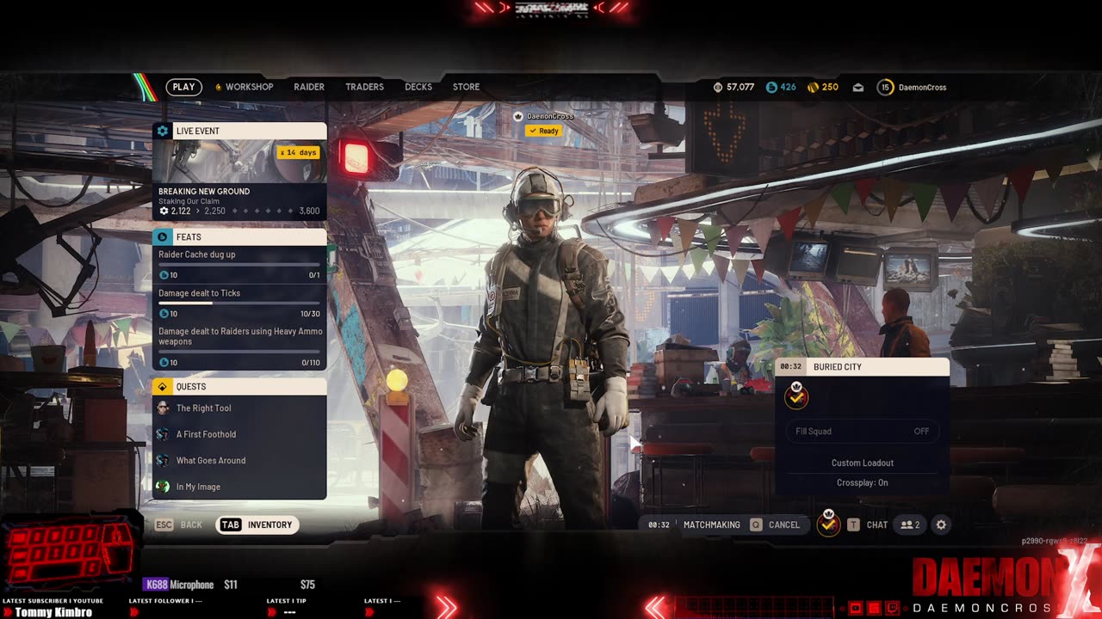The width and height of the screenshot is (1102, 619).
Task: Click the DaemonCross username in top bar
Action: pos(922,87)
